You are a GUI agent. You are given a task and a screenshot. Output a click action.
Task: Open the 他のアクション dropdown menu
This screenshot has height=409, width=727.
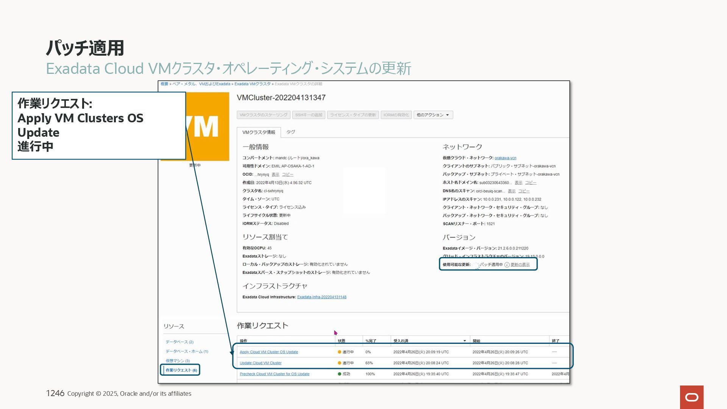(x=433, y=115)
